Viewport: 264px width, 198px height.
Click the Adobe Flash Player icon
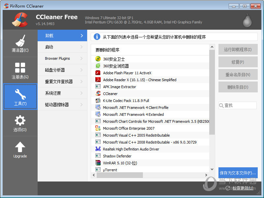pos(98,73)
